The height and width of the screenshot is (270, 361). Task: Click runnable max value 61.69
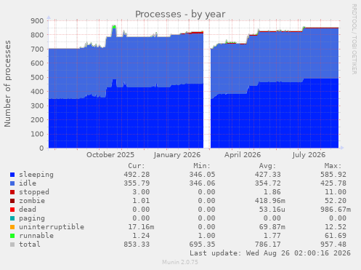click(336, 236)
